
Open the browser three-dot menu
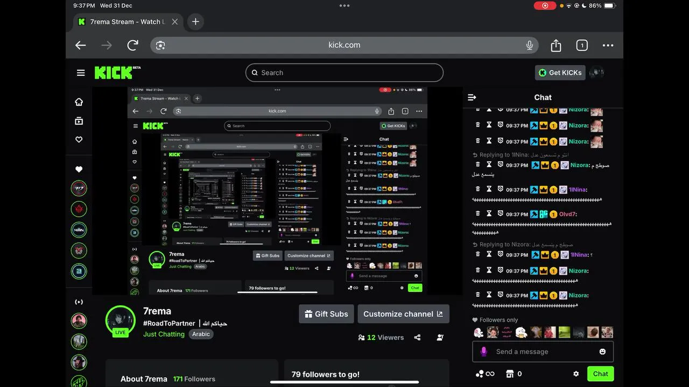click(x=608, y=45)
